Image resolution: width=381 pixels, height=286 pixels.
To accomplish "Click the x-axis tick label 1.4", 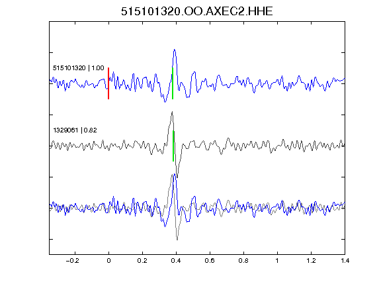I will coord(345,261).
